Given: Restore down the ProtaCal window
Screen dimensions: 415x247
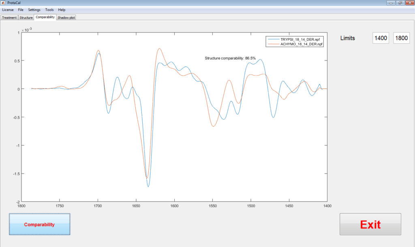Looking at the screenshot, I should 400,3.
